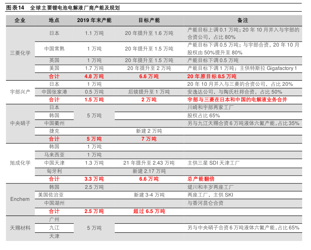Click the 备注 column header
The image size is (311, 250).
[x=243, y=20]
